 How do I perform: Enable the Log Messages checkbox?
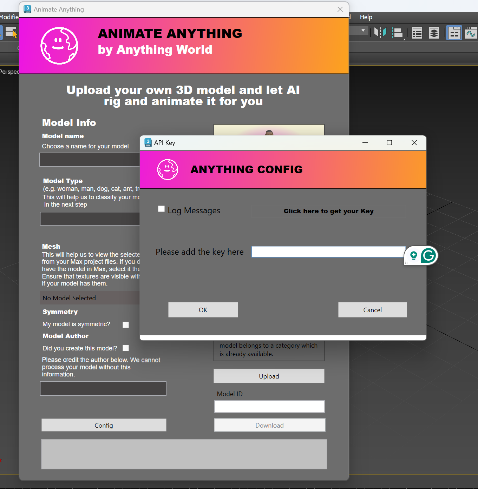(161, 209)
